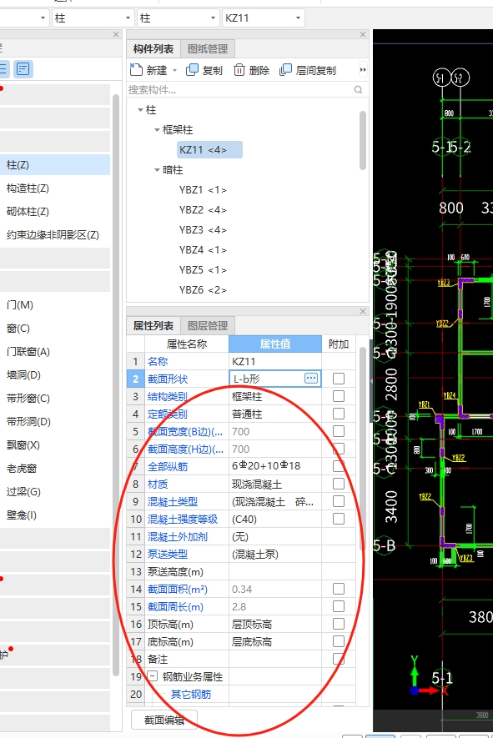Toggle the 截面宽度(B边) 附加 checkbox

(339, 431)
